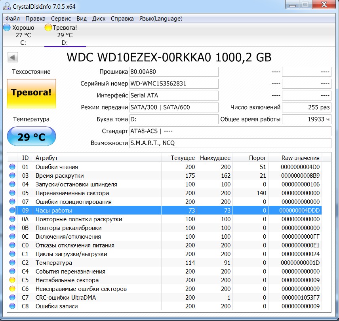Click the Режим передачи field SATA/300 | SATA/600
Image resolution: width=339 pixels, height=321 pixels.
coord(174,107)
